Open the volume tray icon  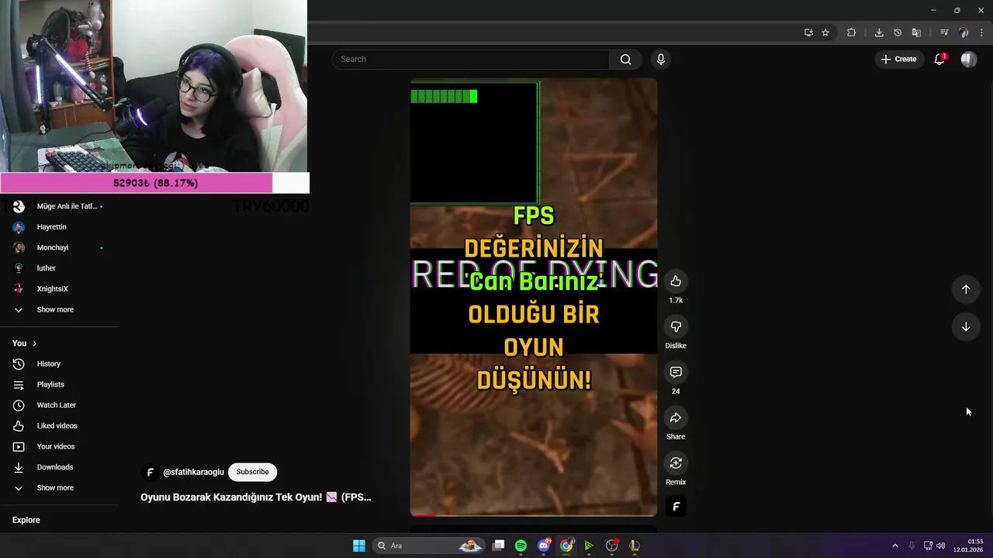[941, 546]
